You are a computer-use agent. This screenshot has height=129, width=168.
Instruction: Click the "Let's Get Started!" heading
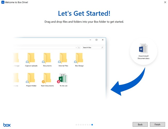(x=84, y=13)
